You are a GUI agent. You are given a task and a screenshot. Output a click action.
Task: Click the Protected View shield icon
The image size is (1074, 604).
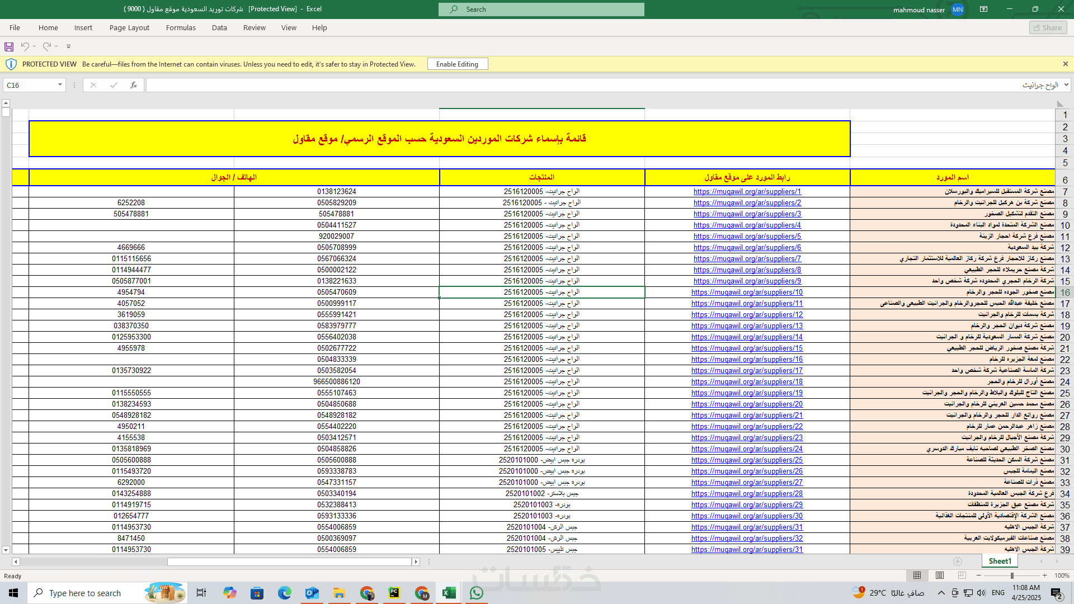11,64
